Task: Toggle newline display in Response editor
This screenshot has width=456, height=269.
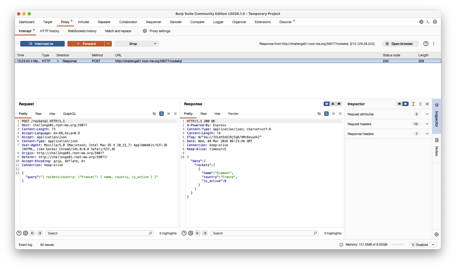Action: (x=333, y=114)
